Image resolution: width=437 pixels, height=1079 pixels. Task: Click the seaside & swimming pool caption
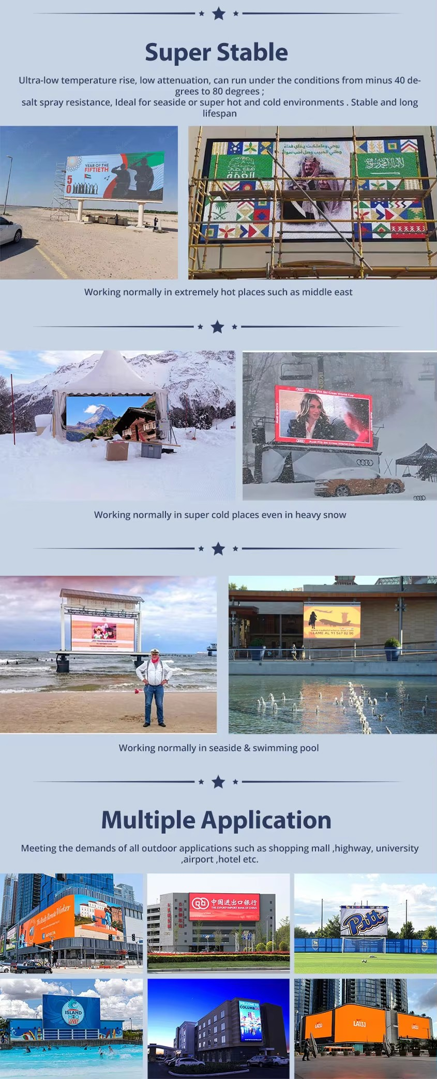[218, 748]
